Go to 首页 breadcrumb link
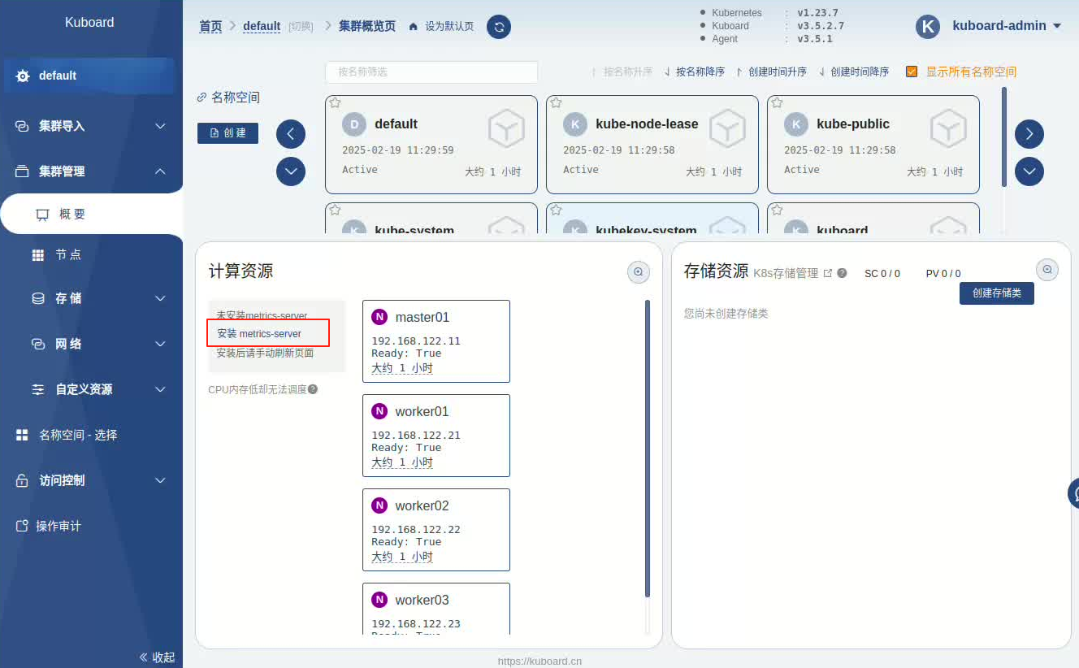The image size is (1079, 668). click(x=210, y=27)
